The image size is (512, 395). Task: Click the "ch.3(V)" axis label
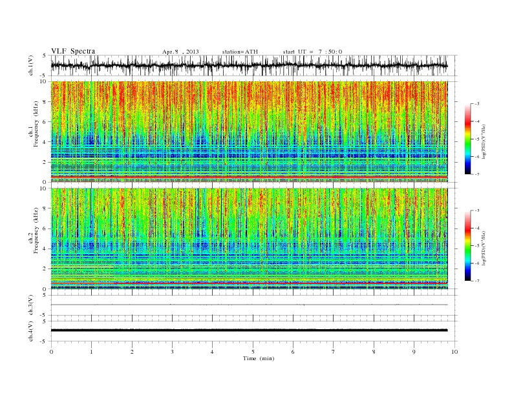coord(31,305)
